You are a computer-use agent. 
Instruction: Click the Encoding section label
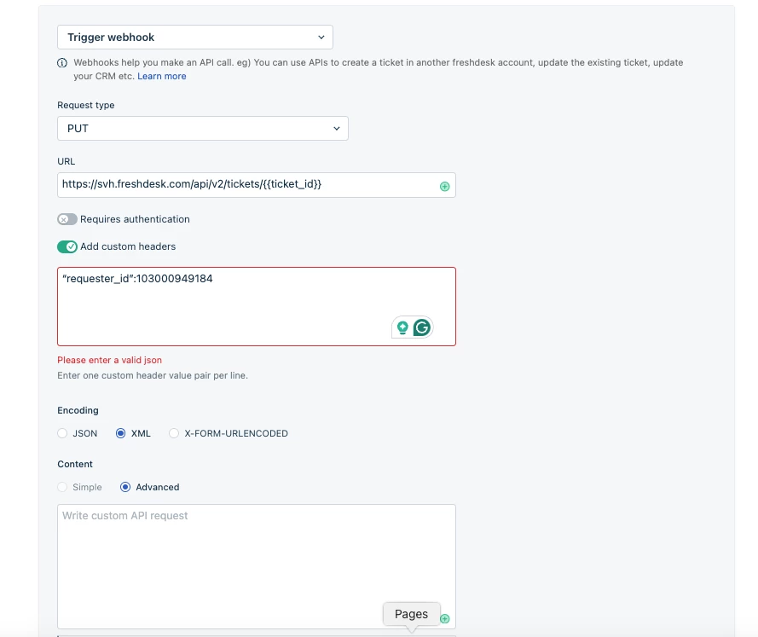pos(78,410)
